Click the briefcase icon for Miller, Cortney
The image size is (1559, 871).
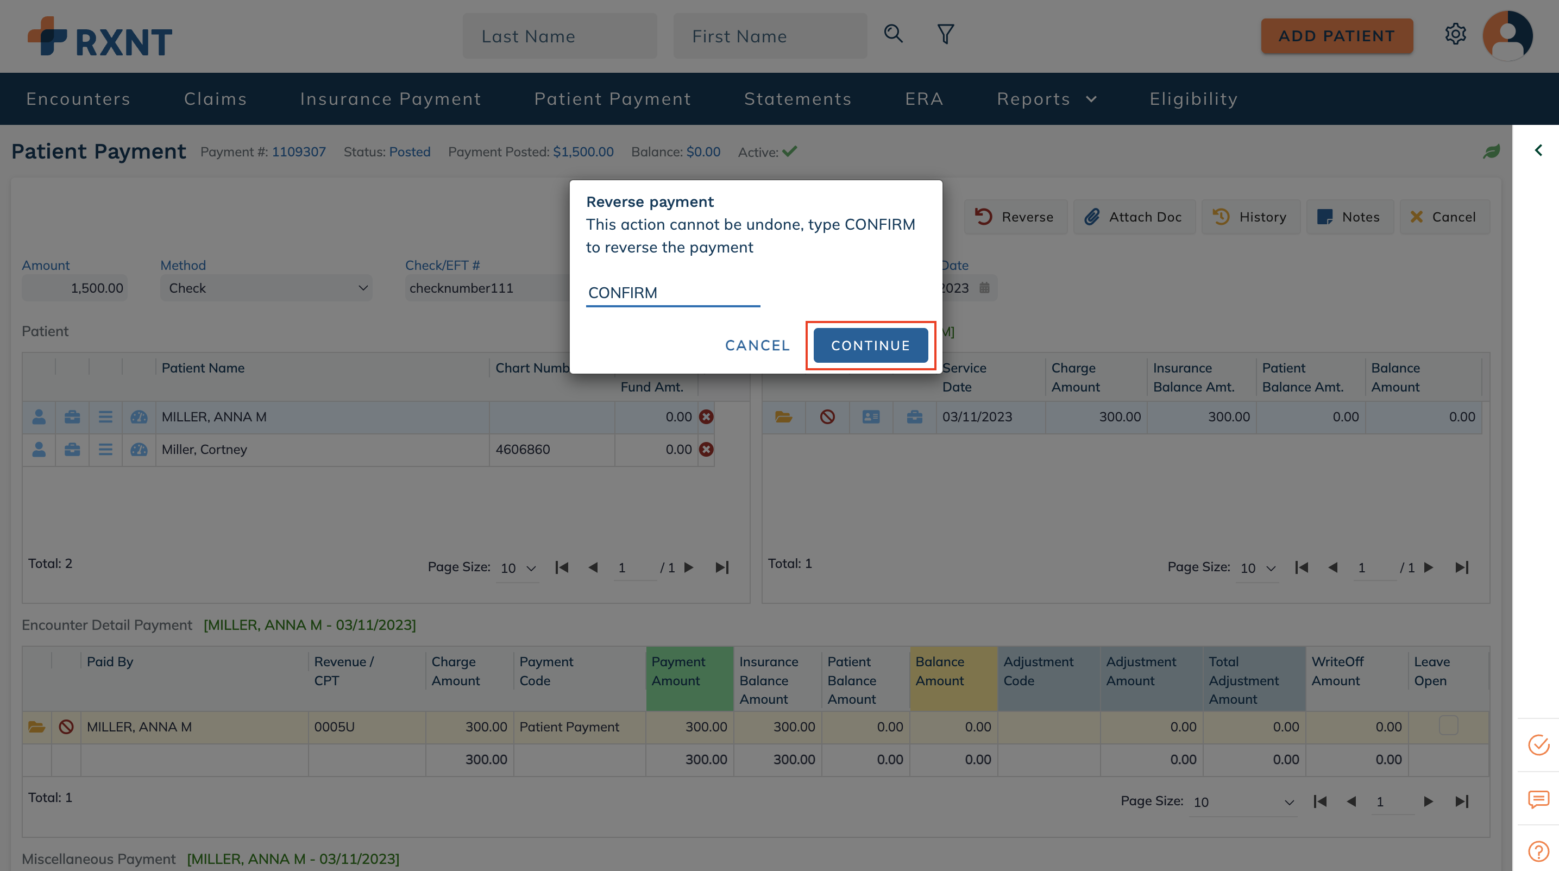(x=72, y=450)
